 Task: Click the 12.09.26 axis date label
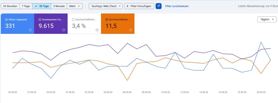185,92
